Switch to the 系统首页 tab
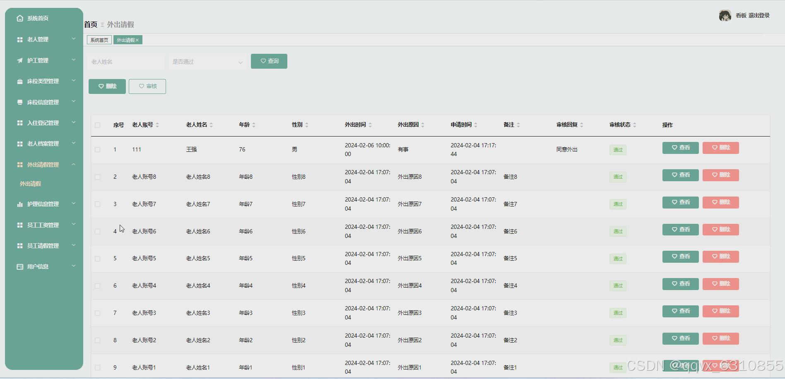The width and height of the screenshot is (785, 379). point(99,40)
